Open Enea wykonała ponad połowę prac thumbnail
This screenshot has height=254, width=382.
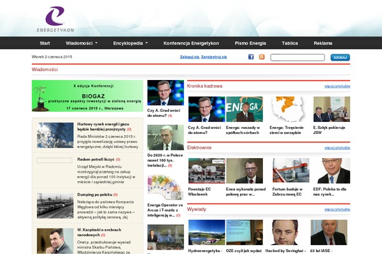click(x=244, y=171)
